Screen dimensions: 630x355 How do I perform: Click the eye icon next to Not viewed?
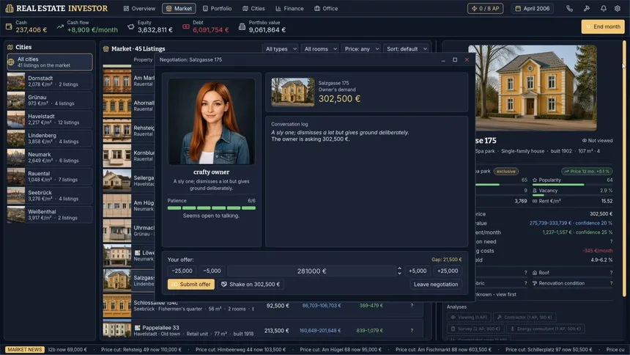tap(584, 141)
